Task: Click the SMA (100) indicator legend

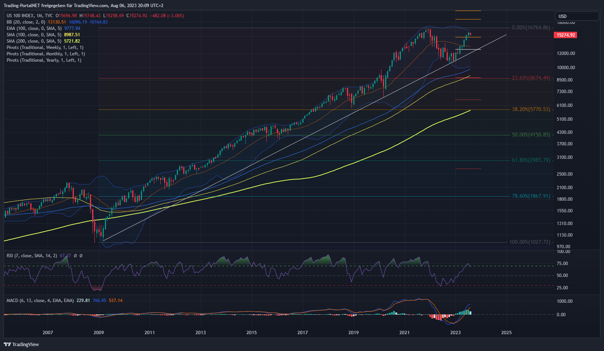Action: [x=34, y=35]
